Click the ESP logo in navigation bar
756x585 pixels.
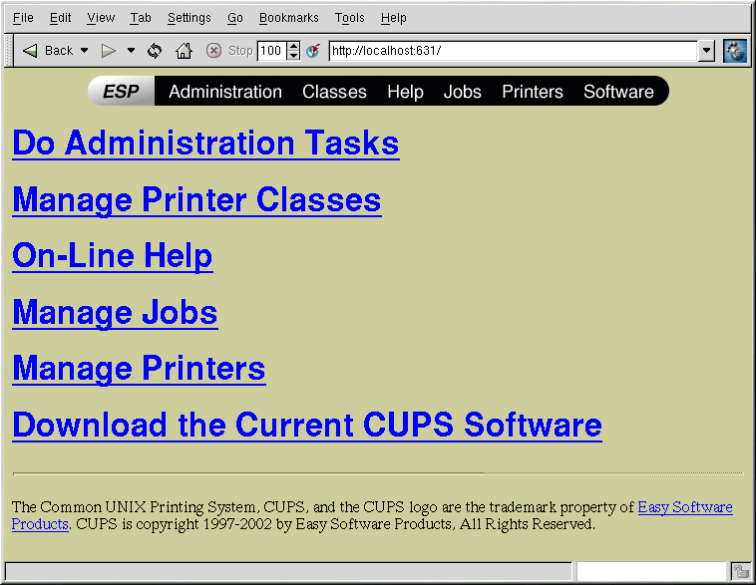(121, 92)
